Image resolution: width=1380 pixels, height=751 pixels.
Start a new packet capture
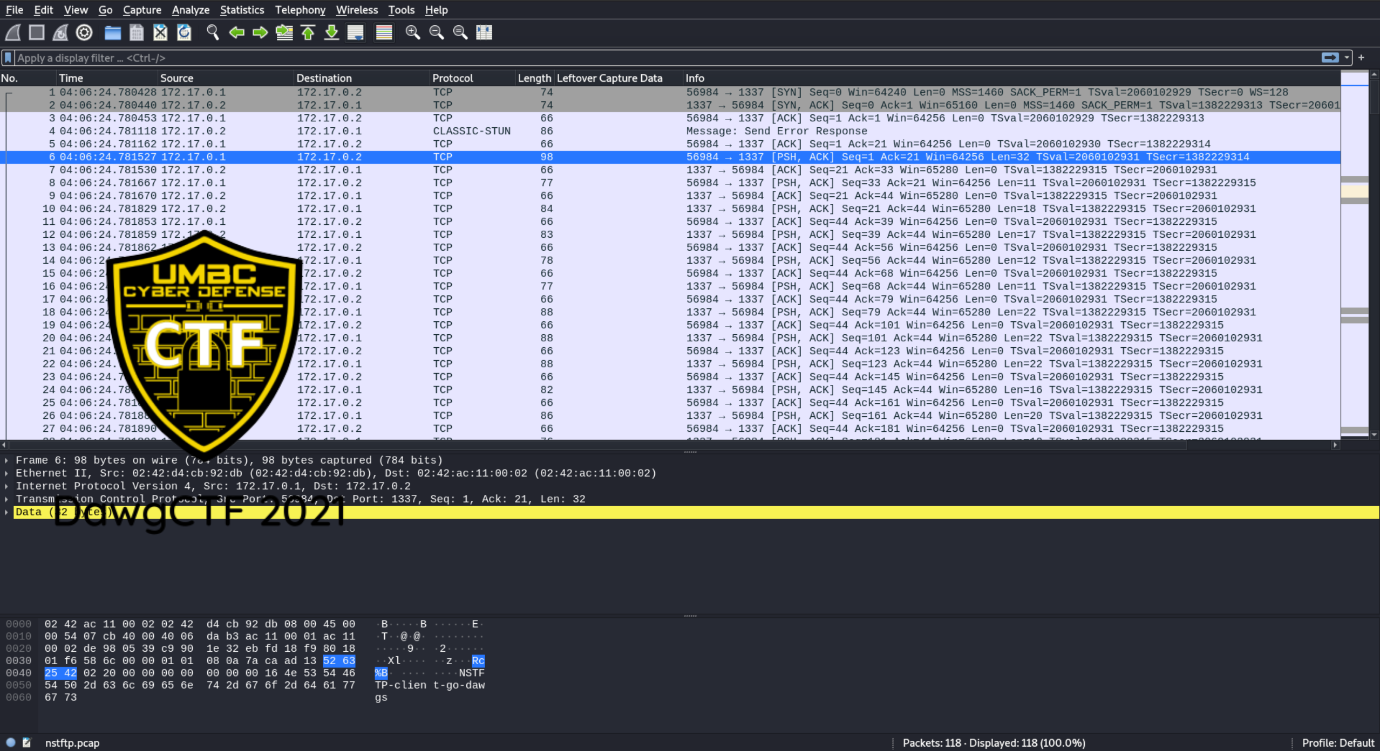[x=12, y=32]
